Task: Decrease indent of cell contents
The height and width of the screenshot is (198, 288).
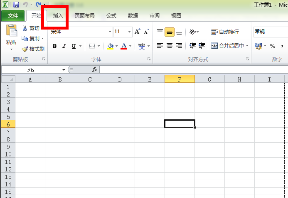Action: [x=192, y=45]
